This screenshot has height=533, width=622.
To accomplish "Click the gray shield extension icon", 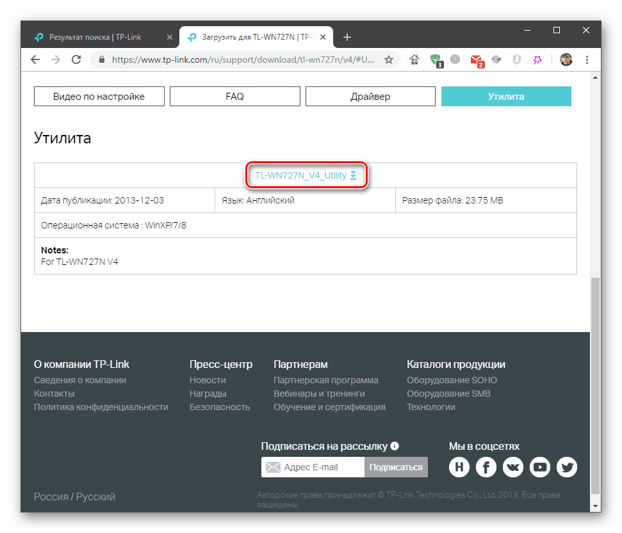I will (517, 60).
